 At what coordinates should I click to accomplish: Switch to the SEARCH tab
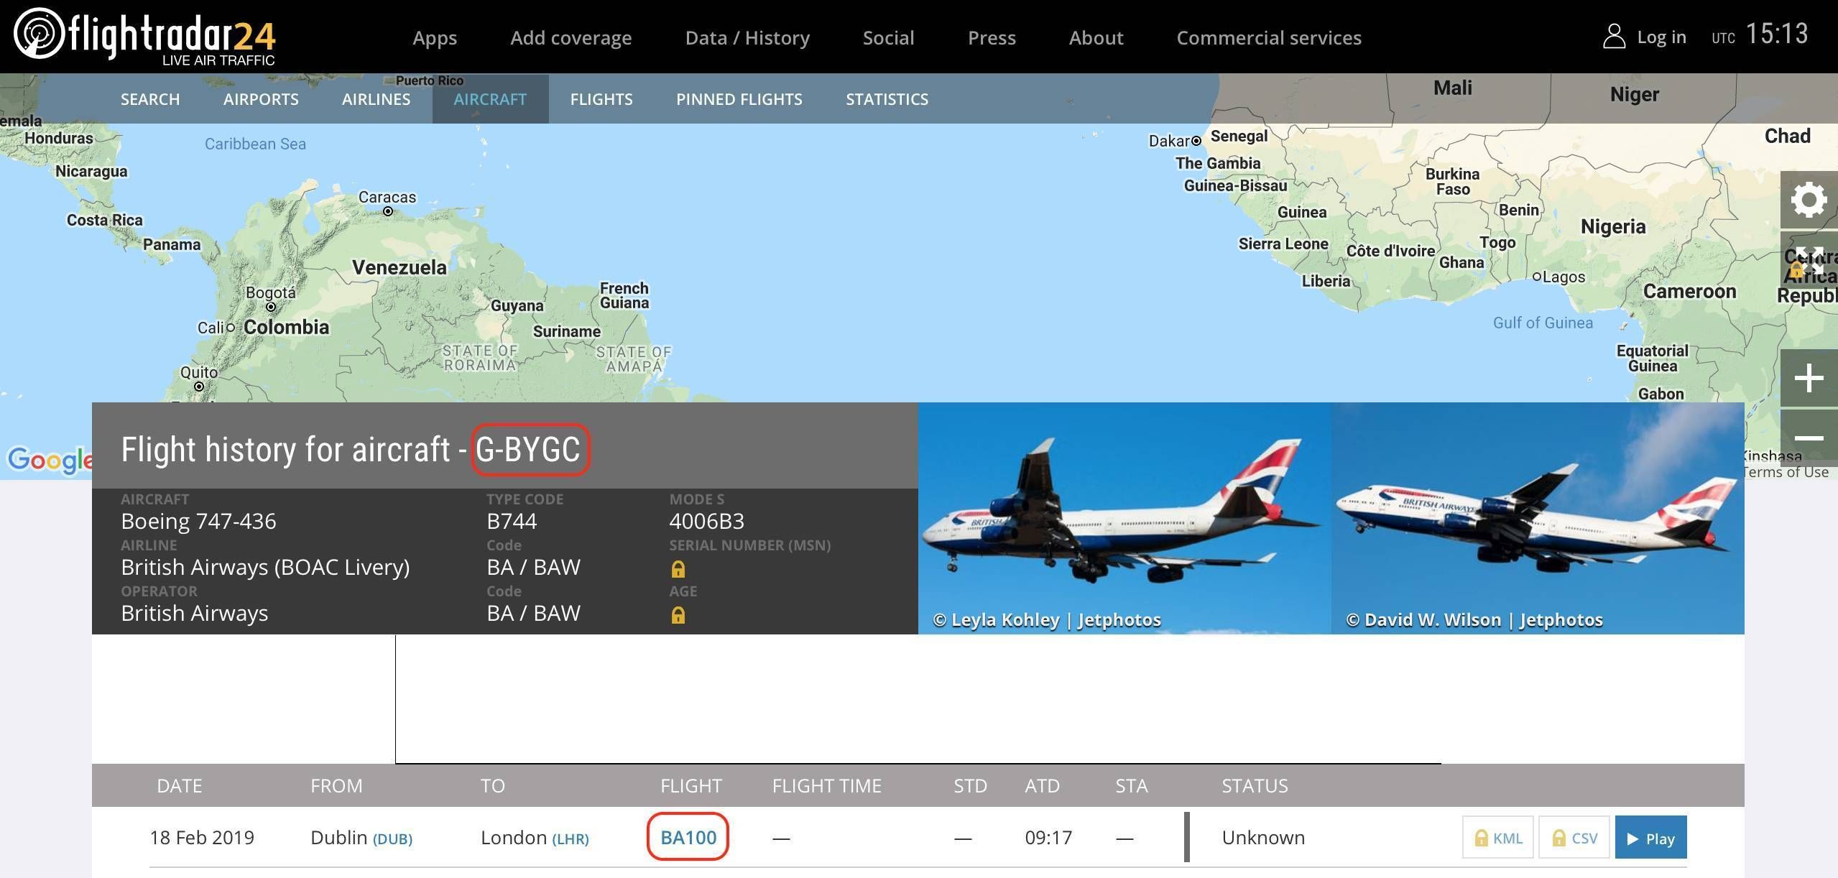pos(150,99)
